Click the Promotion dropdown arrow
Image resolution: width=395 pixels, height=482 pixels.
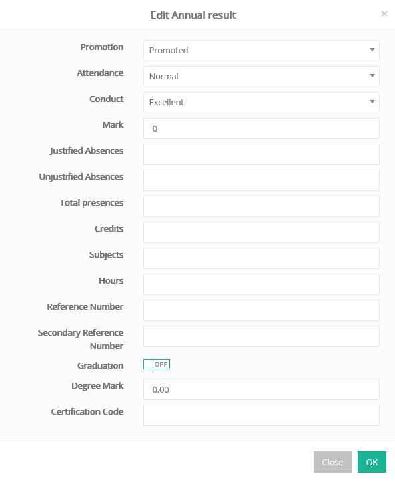(372, 49)
